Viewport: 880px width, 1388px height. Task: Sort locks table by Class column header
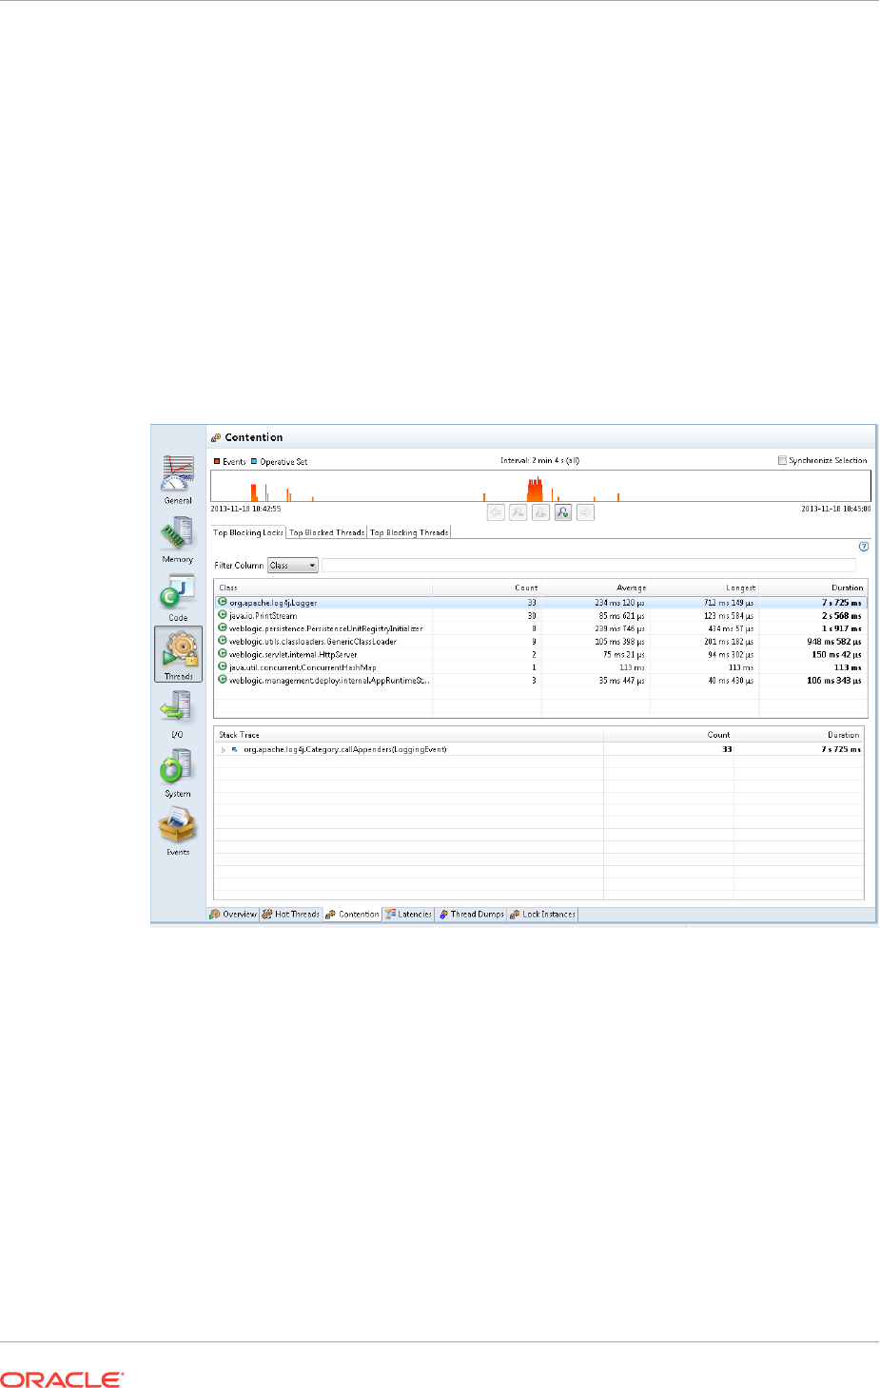pyautogui.click(x=323, y=588)
